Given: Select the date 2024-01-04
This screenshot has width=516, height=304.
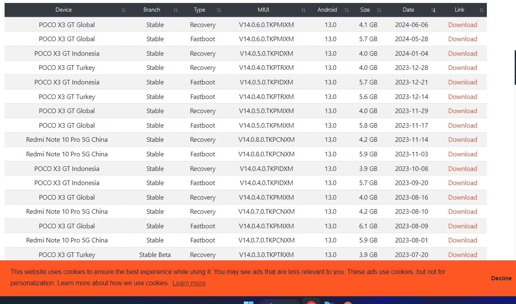Looking at the screenshot, I should [x=412, y=53].
